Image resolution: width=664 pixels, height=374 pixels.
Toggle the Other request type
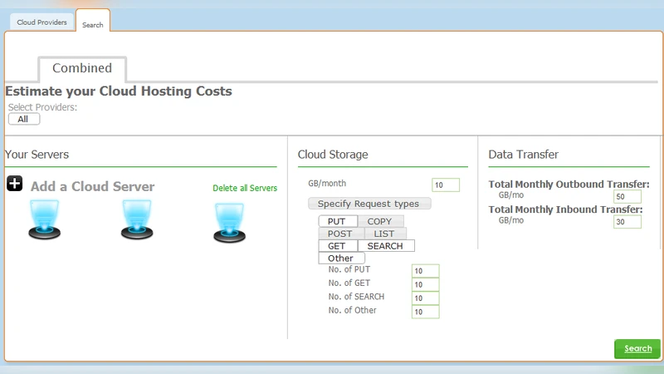pyautogui.click(x=340, y=258)
